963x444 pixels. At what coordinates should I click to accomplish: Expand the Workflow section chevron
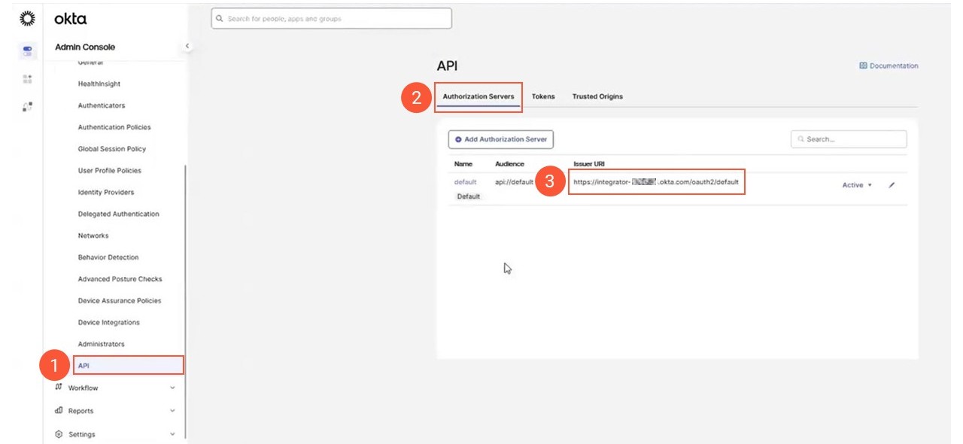pyautogui.click(x=172, y=388)
